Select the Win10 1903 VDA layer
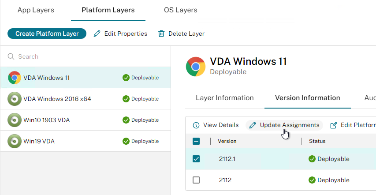The image size is (376, 195). click(x=86, y=120)
